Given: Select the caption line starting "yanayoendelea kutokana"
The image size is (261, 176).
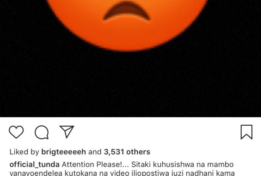Looking at the screenshot, I should 122,173.
